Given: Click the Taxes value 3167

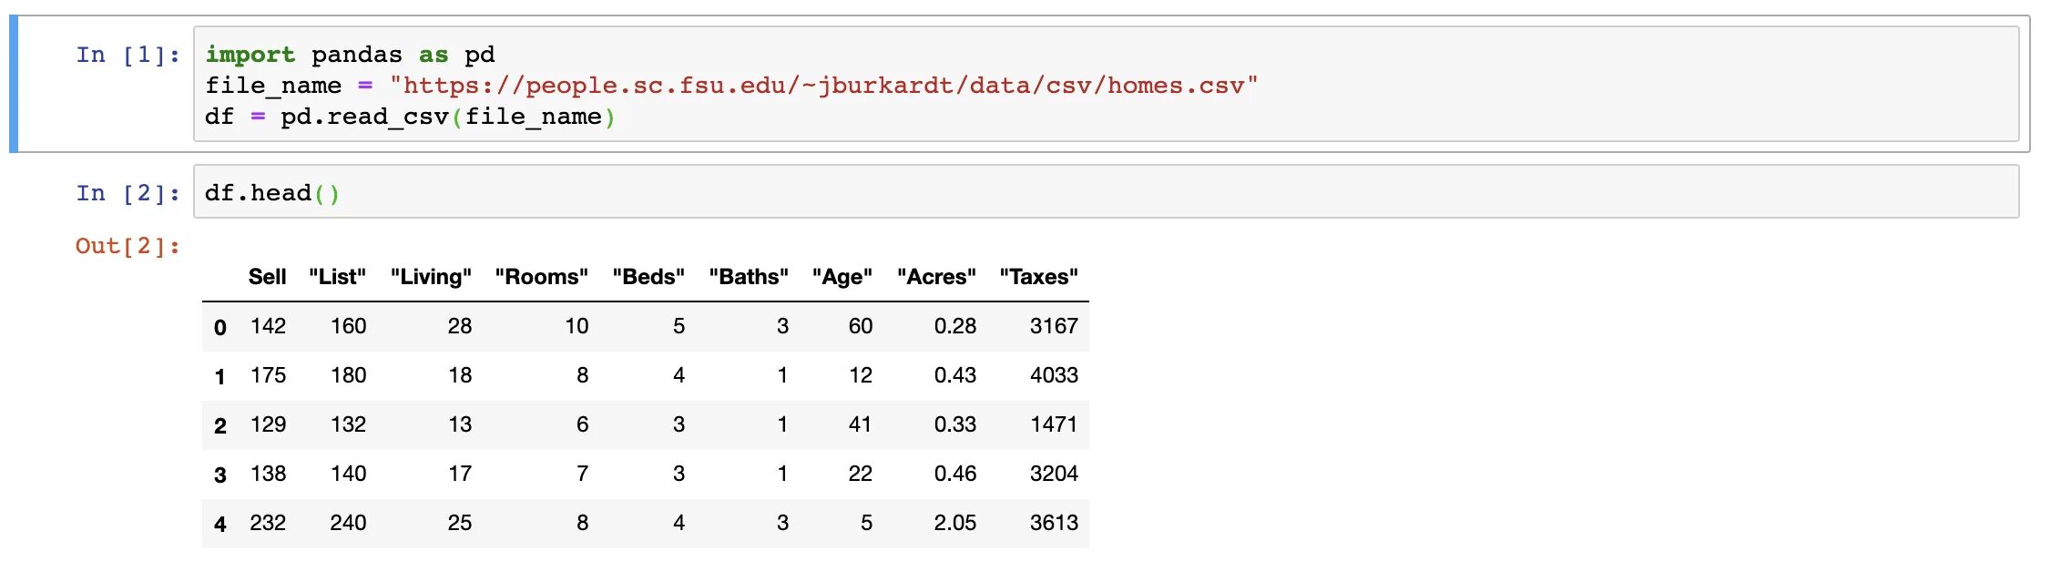Looking at the screenshot, I should (1054, 326).
